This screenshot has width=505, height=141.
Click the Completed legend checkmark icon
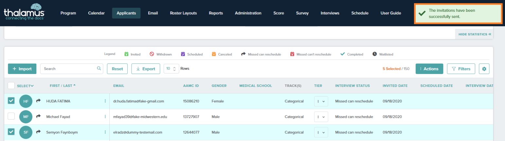pyautogui.click(x=343, y=54)
